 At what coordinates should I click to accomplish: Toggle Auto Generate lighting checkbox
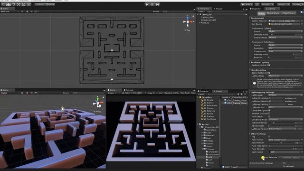click(x=263, y=157)
